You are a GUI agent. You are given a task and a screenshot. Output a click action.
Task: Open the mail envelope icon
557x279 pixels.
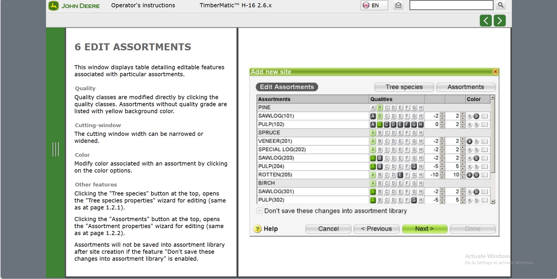pos(398,5)
